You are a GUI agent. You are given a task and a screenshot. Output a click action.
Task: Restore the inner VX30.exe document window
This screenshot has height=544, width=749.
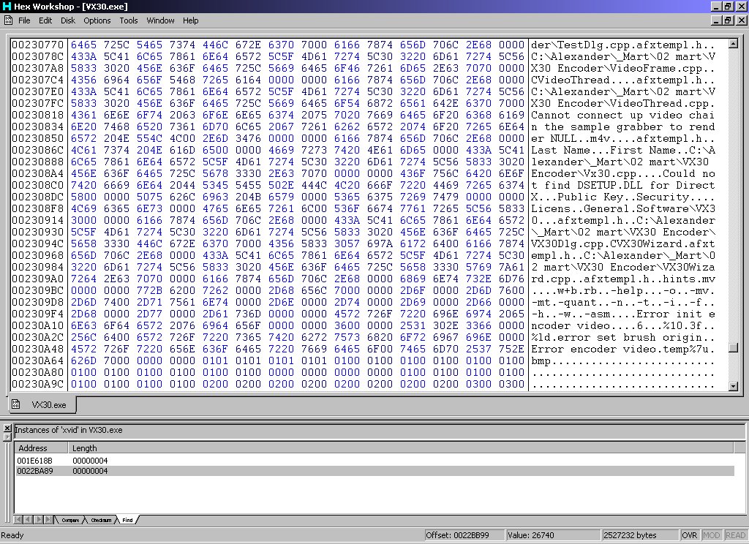pos(727,20)
